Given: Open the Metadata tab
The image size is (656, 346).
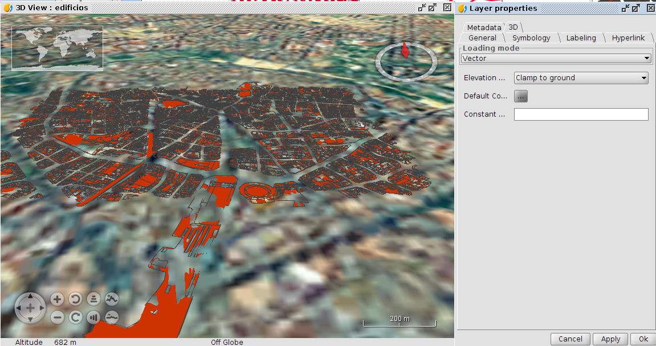Looking at the screenshot, I should click(x=483, y=27).
